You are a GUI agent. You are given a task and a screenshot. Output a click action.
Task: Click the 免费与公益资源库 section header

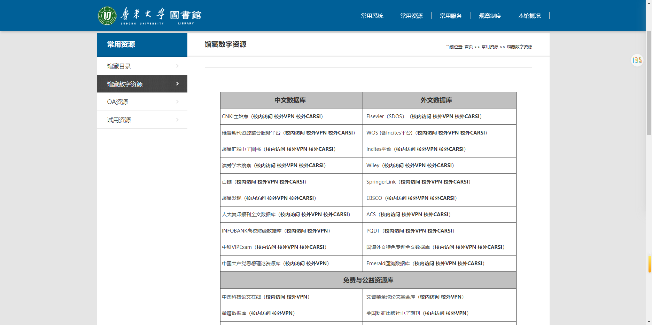pyautogui.click(x=368, y=280)
